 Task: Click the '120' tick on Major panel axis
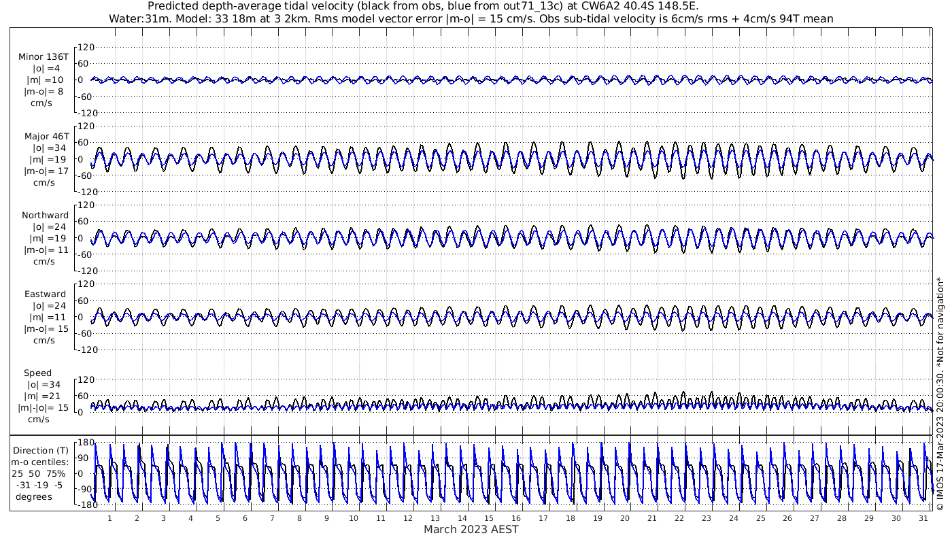pyautogui.click(x=86, y=126)
